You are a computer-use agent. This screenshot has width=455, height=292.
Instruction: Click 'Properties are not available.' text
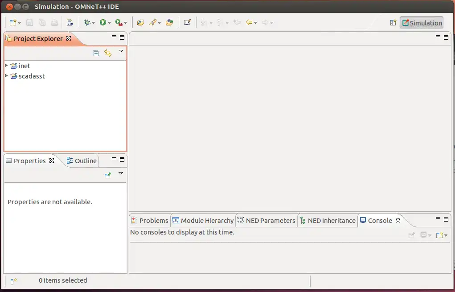tap(50, 202)
